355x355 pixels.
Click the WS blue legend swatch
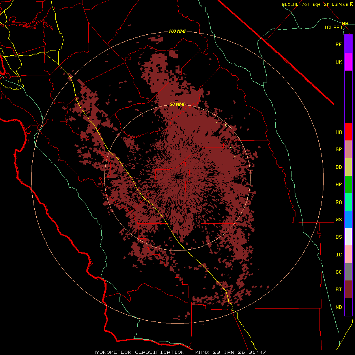[x=348, y=219]
